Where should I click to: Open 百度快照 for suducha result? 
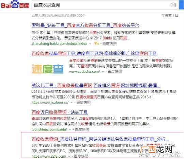coord(115,71)
